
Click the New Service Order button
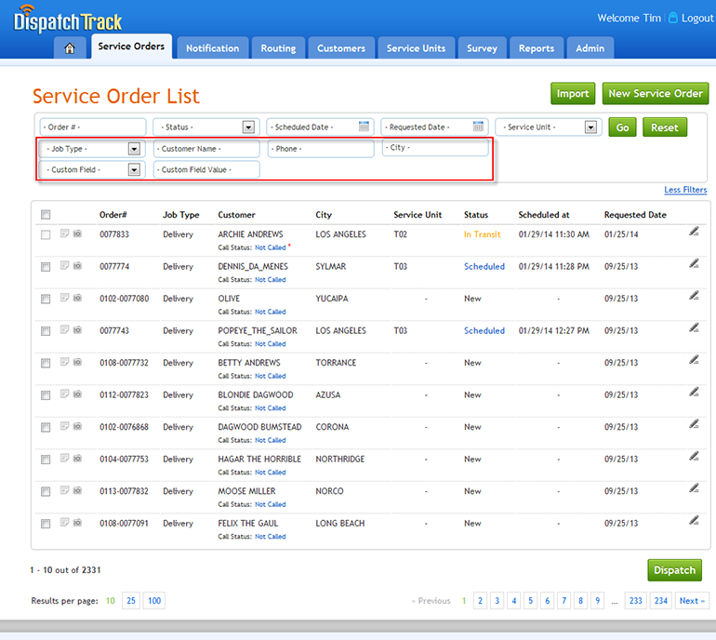pyautogui.click(x=656, y=93)
